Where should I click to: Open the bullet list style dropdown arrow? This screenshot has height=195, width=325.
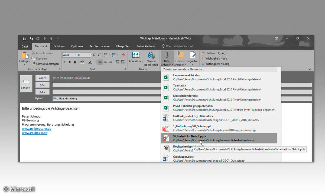coord(109,55)
